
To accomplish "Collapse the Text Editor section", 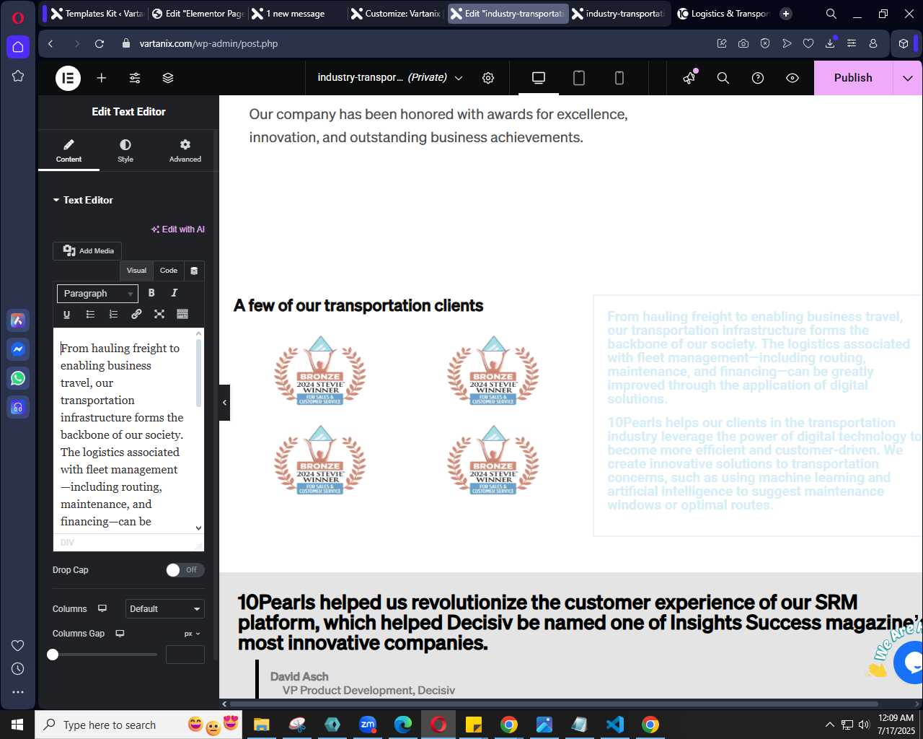I will click(x=83, y=200).
